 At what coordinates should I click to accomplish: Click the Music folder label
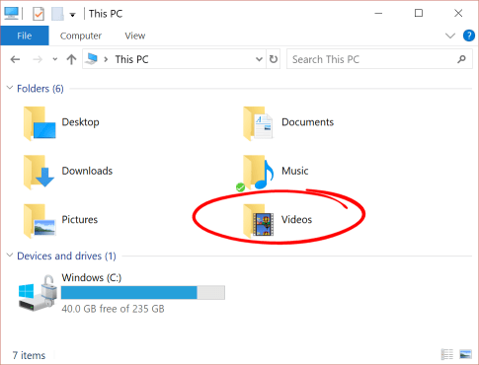point(295,171)
